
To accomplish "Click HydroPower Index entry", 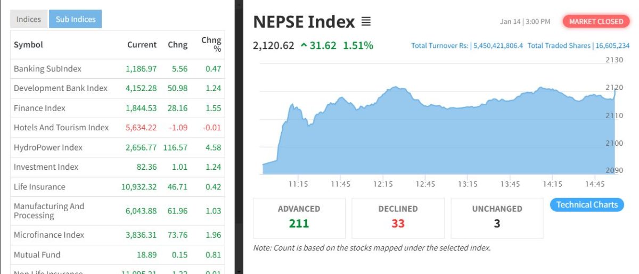I will click(x=48, y=147).
